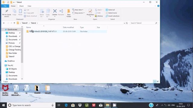Click Select none in the ribbon
This screenshot has height=108, width=193.
(111, 13)
